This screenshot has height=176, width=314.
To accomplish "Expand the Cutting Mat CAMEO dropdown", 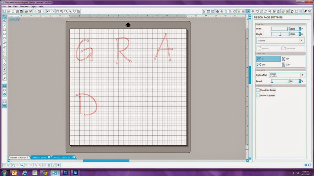I will (x=302, y=75).
